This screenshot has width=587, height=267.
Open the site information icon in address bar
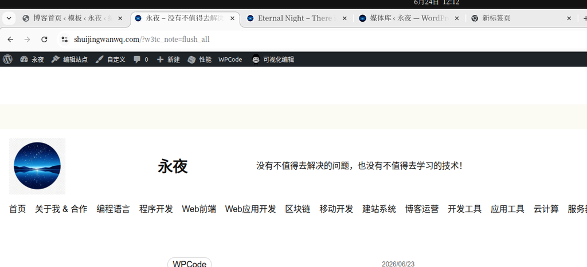tap(64, 39)
